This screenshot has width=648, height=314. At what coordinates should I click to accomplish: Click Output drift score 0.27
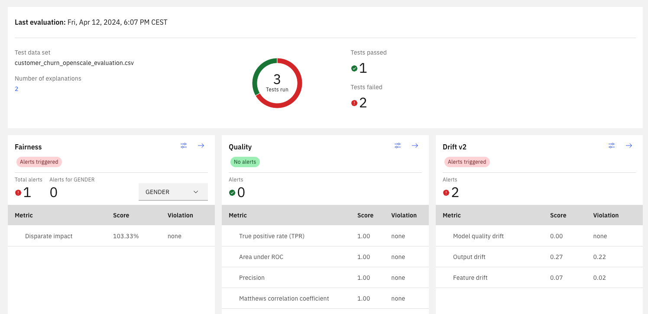[x=556, y=257]
